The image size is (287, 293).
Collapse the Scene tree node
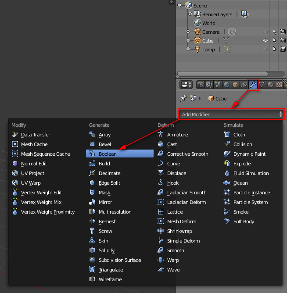click(179, 5)
